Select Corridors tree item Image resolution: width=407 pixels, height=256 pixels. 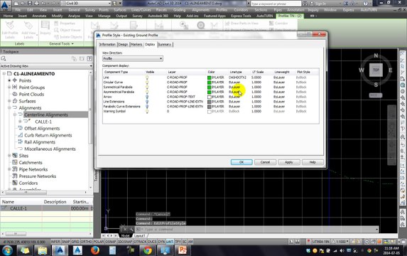pos(28,183)
